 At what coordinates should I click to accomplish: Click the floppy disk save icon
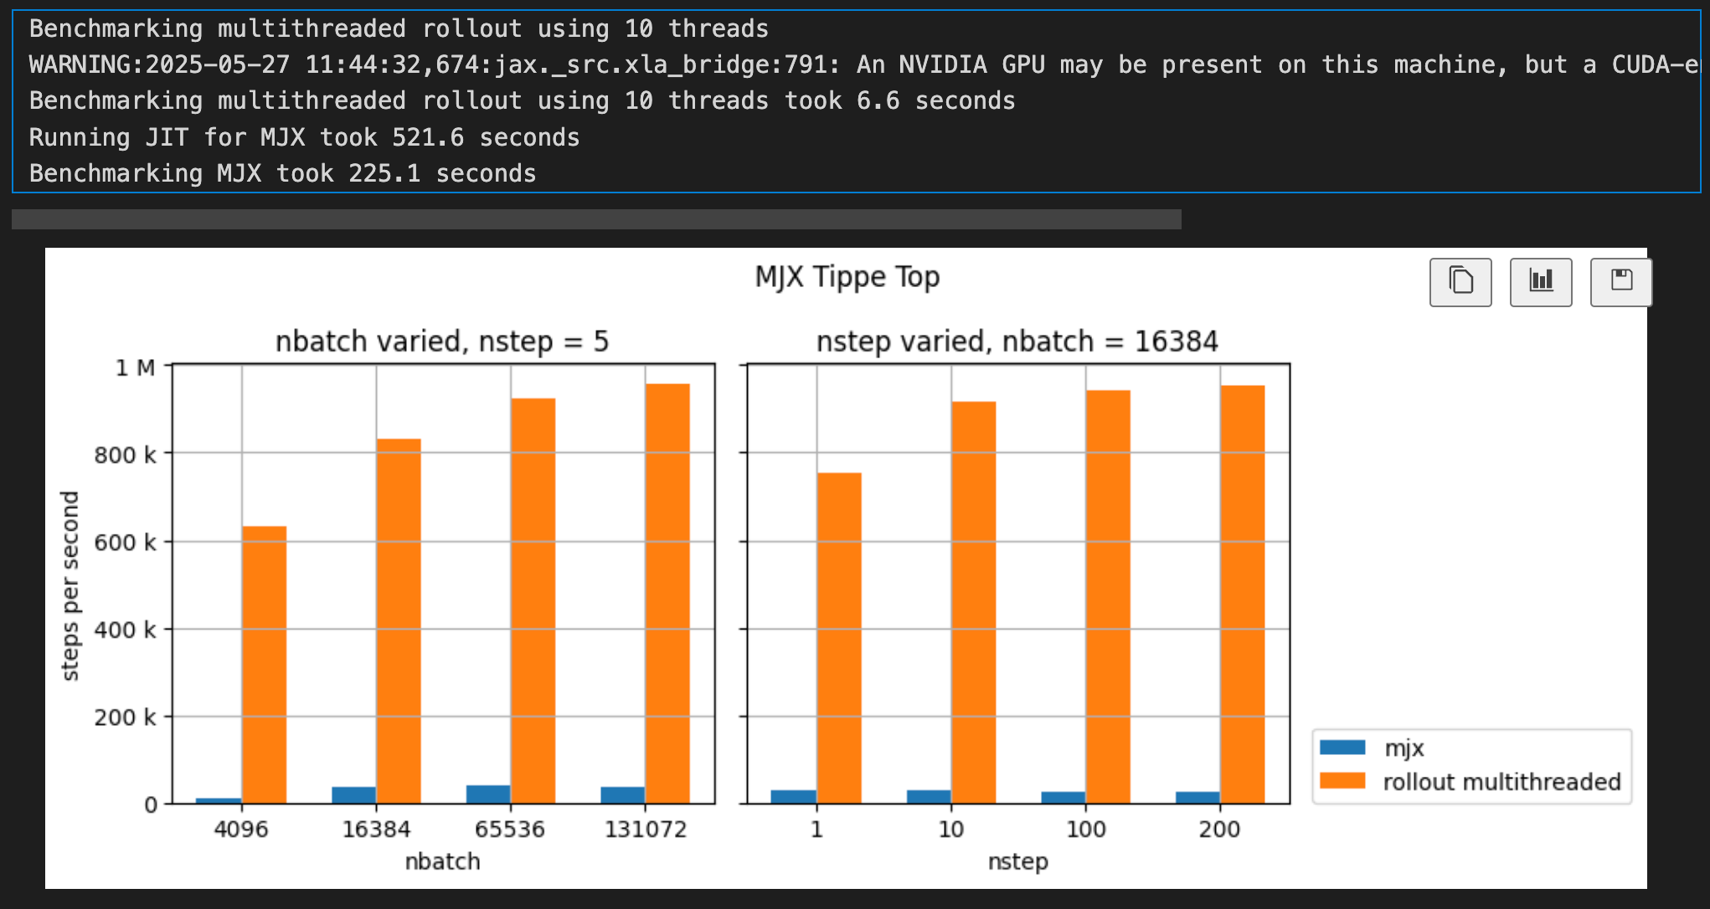click(1621, 282)
